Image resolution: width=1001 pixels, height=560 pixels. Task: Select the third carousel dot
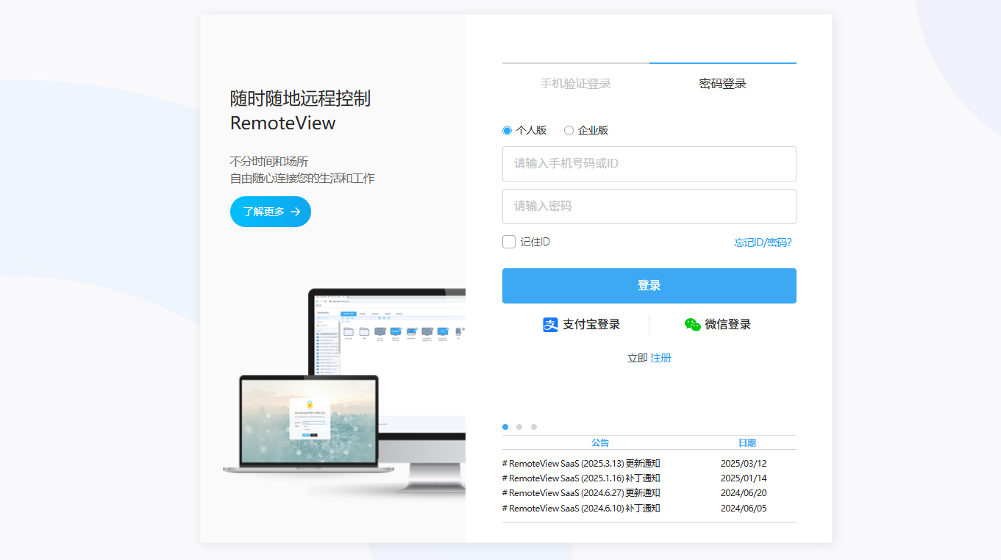(534, 427)
